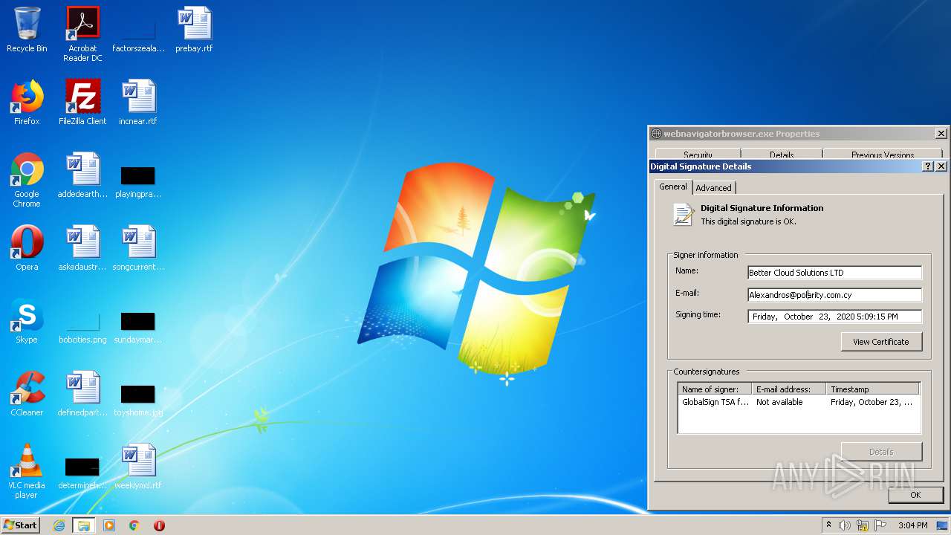The image size is (951, 535).
Task: Launch Opera desktop shortcut
Action: tap(27, 248)
